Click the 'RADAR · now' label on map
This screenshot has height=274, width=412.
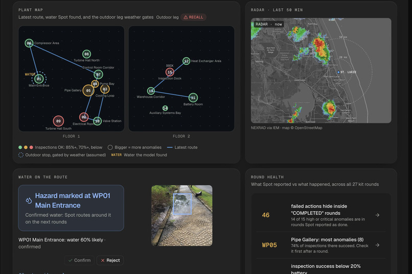(268, 24)
